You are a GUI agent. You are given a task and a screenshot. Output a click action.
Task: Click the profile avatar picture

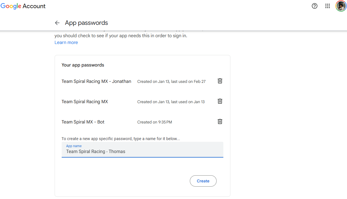click(x=341, y=6)
